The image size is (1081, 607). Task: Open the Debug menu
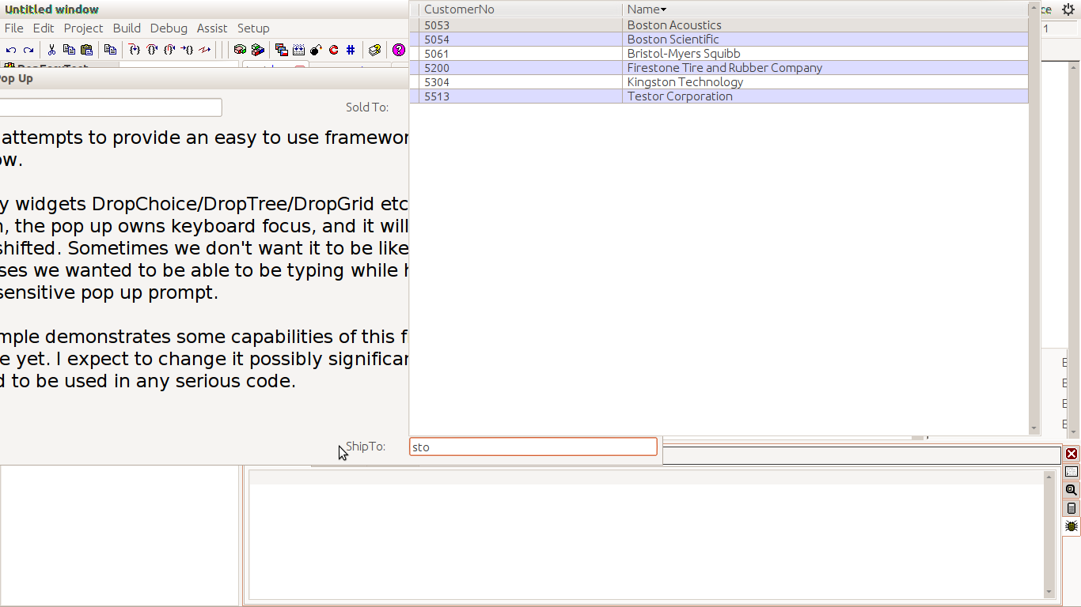click(169, 28)
